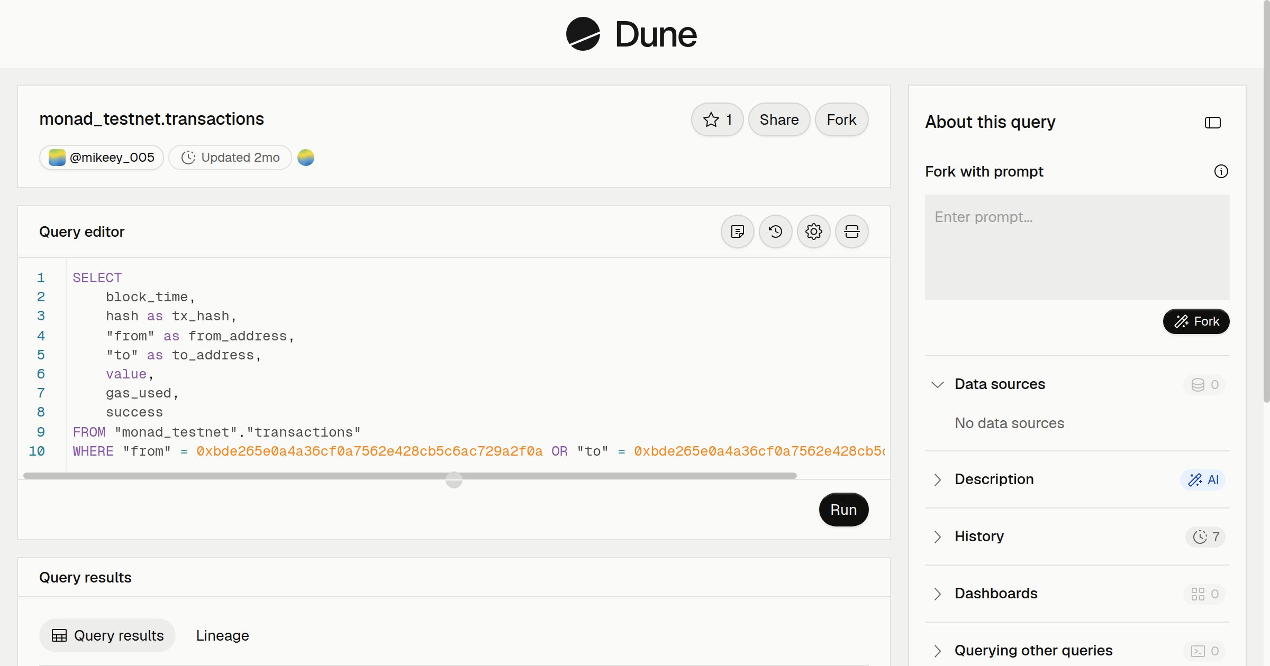Toggle the editor collapse layout icon
The width and height of the screenshot is (1270, 666).
click(x=851, y=232)
